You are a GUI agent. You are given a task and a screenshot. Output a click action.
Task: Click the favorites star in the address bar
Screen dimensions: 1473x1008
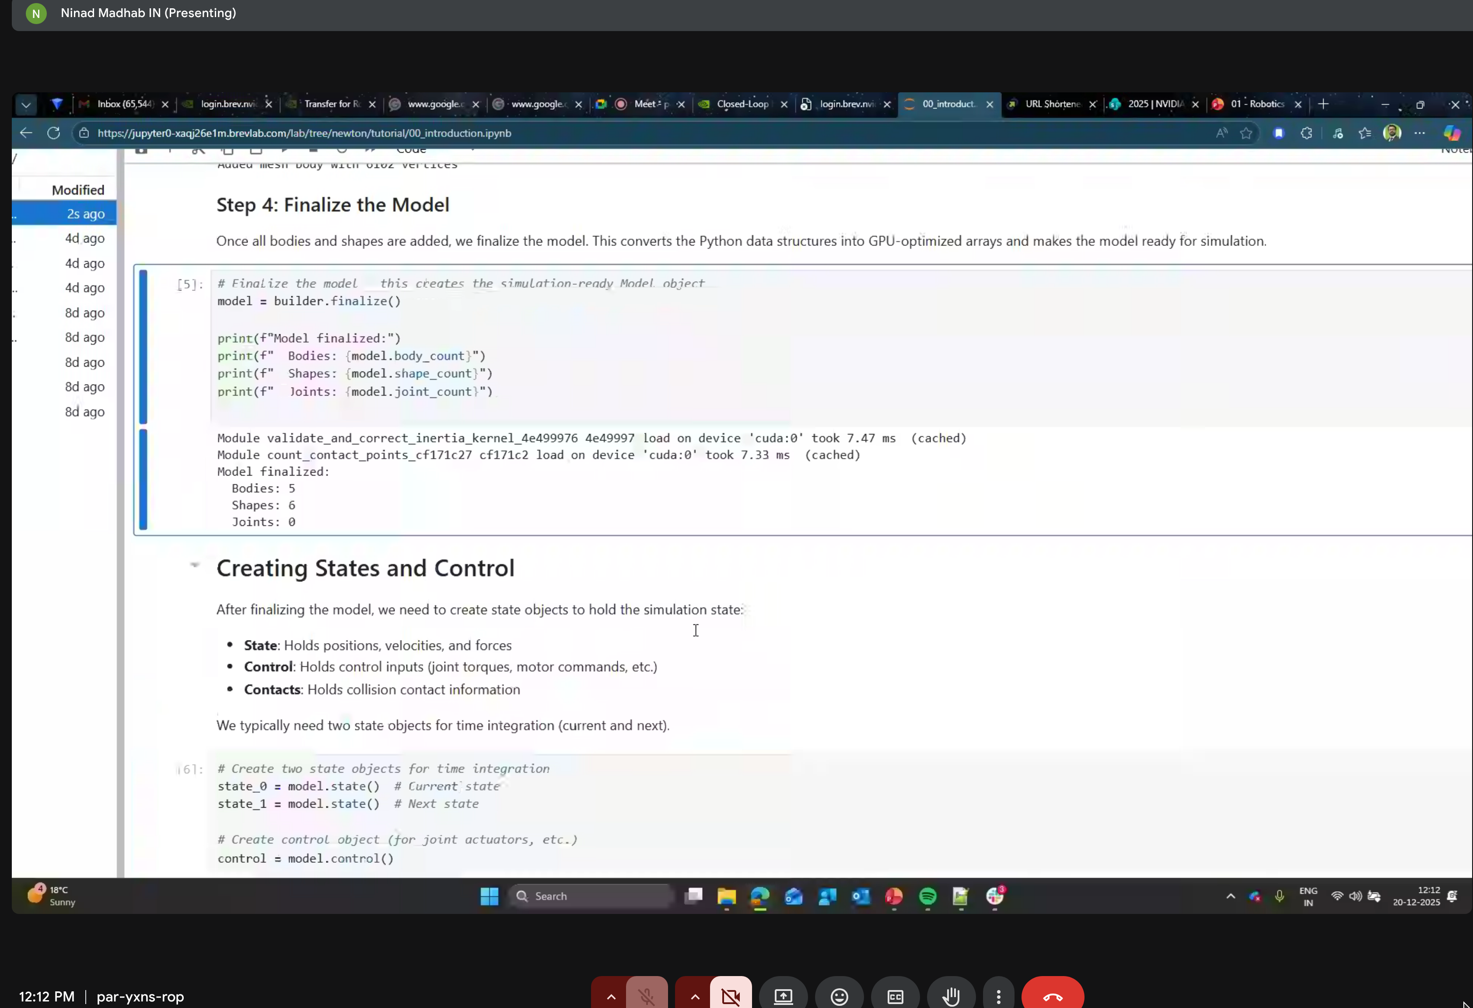point(1246,133)
